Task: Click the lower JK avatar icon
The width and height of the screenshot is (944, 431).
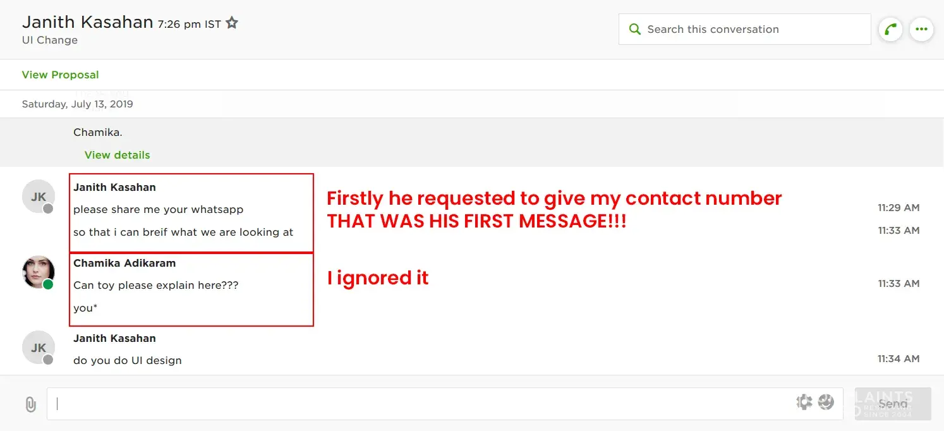Action: 39,348
